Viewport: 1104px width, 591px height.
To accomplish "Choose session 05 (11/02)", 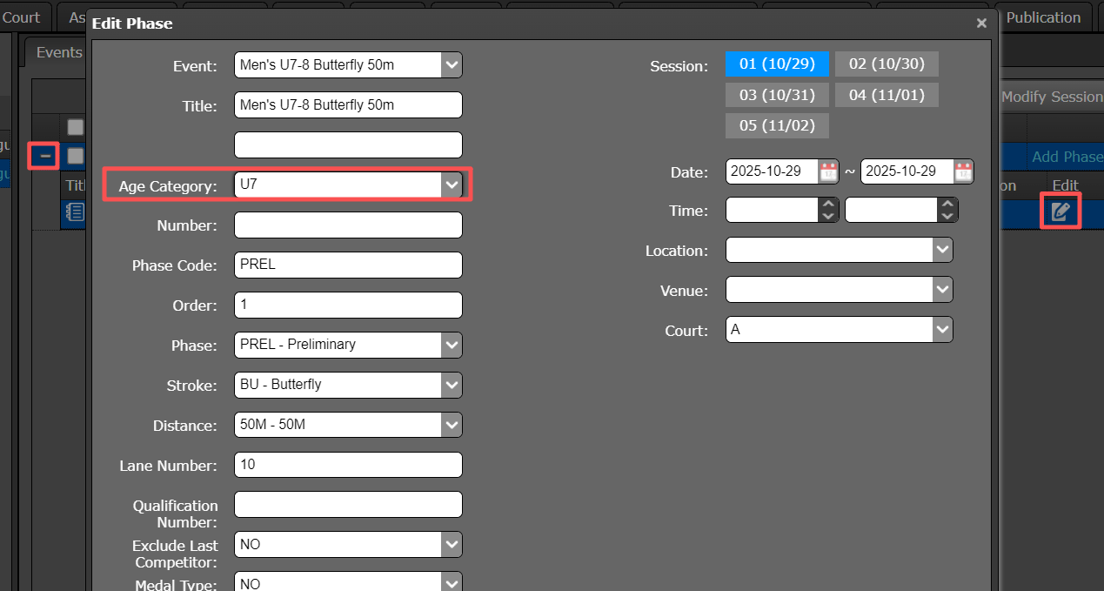I will pos(776,125).
